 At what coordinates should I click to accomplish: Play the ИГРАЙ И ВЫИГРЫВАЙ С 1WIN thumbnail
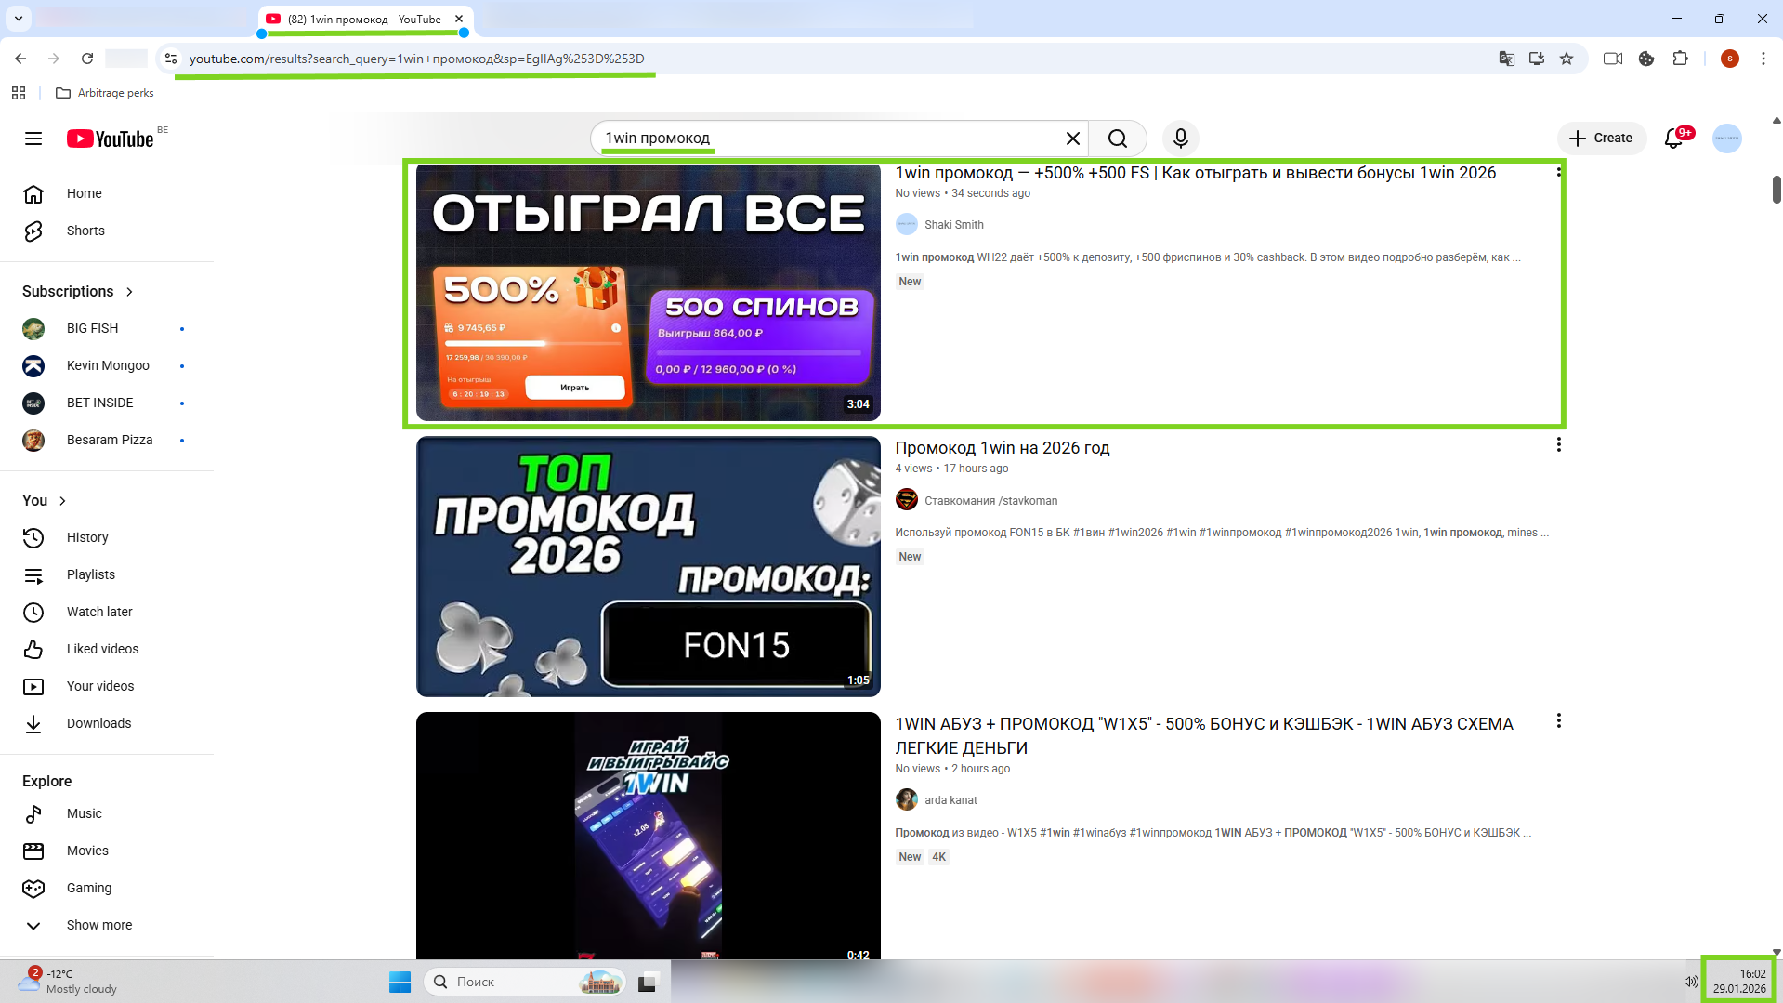648,836
